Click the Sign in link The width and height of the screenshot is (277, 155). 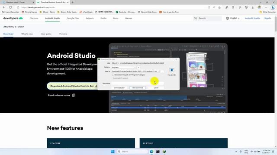[267, 18]
